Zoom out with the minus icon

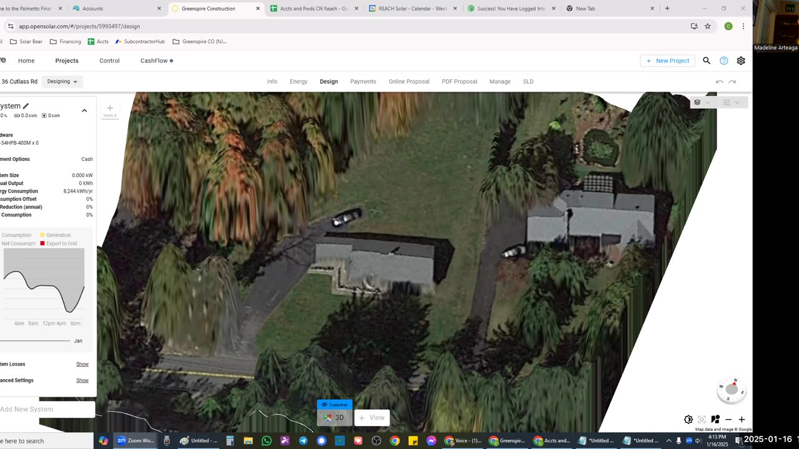pyautogui.click(x=728, y=420)
